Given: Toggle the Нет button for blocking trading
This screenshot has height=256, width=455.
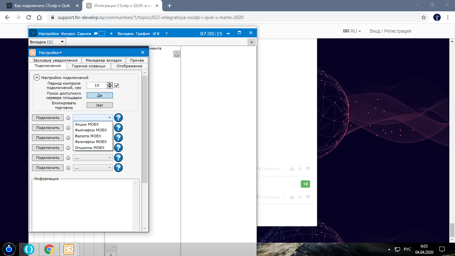Looking at the screenshot, I should pos(100,105).
